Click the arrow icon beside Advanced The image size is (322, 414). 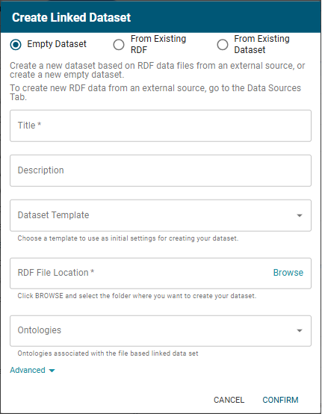[x=52, y=371]
